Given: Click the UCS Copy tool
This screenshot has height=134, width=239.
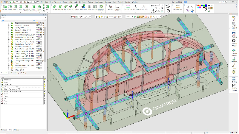Looking at the screenshot, I should pos(136,7).
